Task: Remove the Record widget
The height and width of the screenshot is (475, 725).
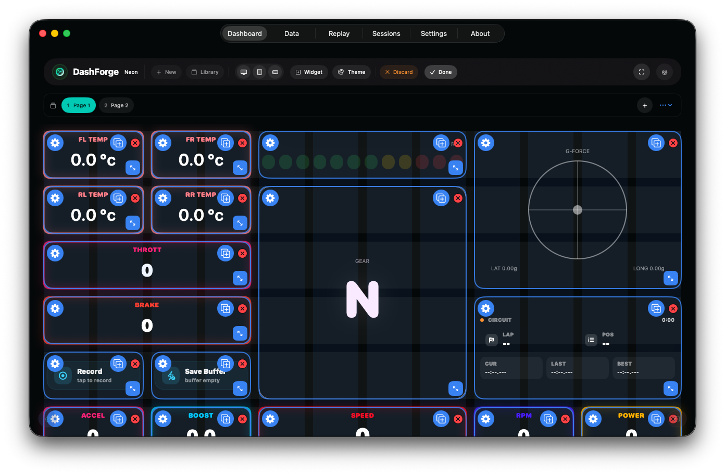Action: click(x=135, y=364)
